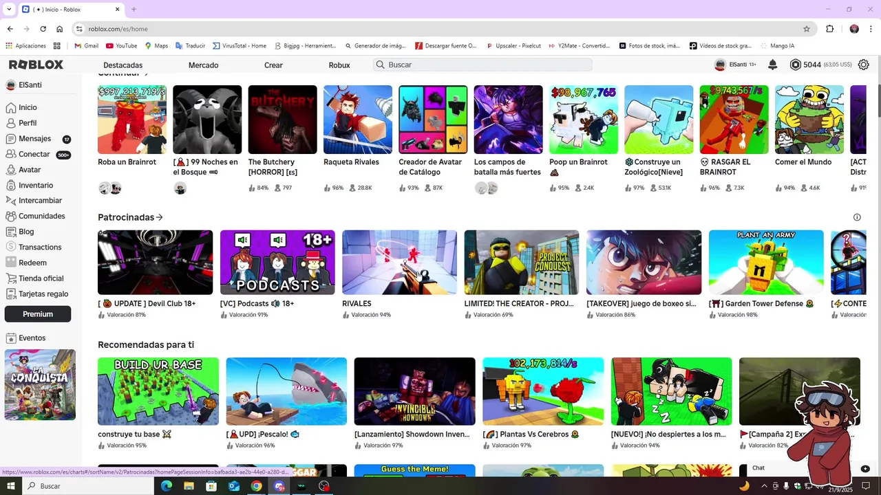Open the Mercado tab

pos(203,65)
